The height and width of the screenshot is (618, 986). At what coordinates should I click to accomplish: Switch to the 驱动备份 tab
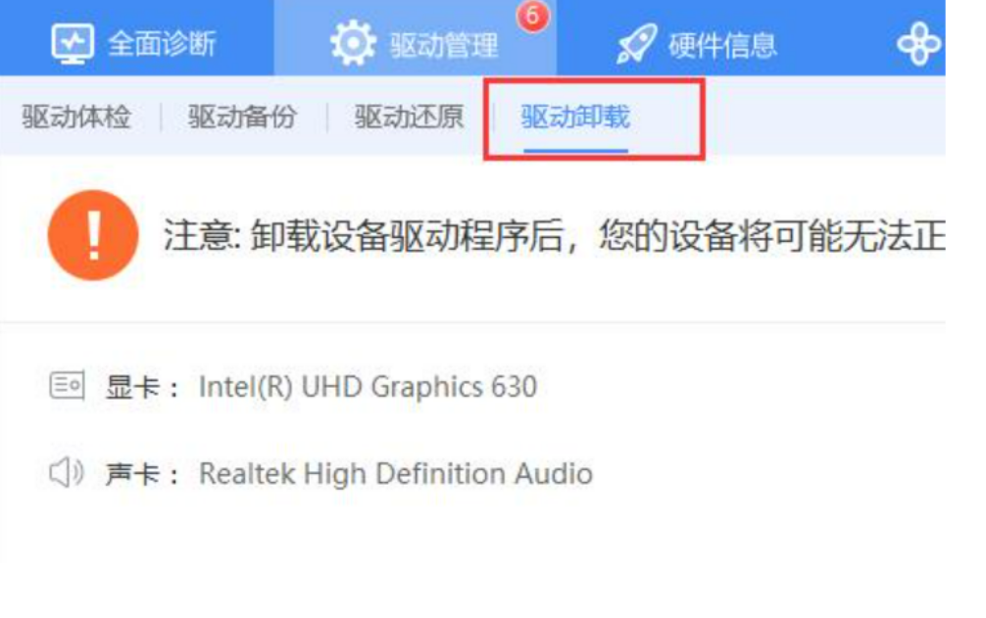click(242, 117)
